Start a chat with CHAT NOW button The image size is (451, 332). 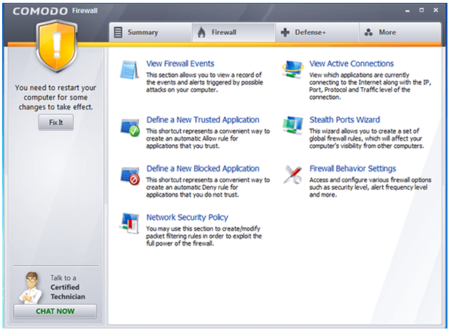55,311
